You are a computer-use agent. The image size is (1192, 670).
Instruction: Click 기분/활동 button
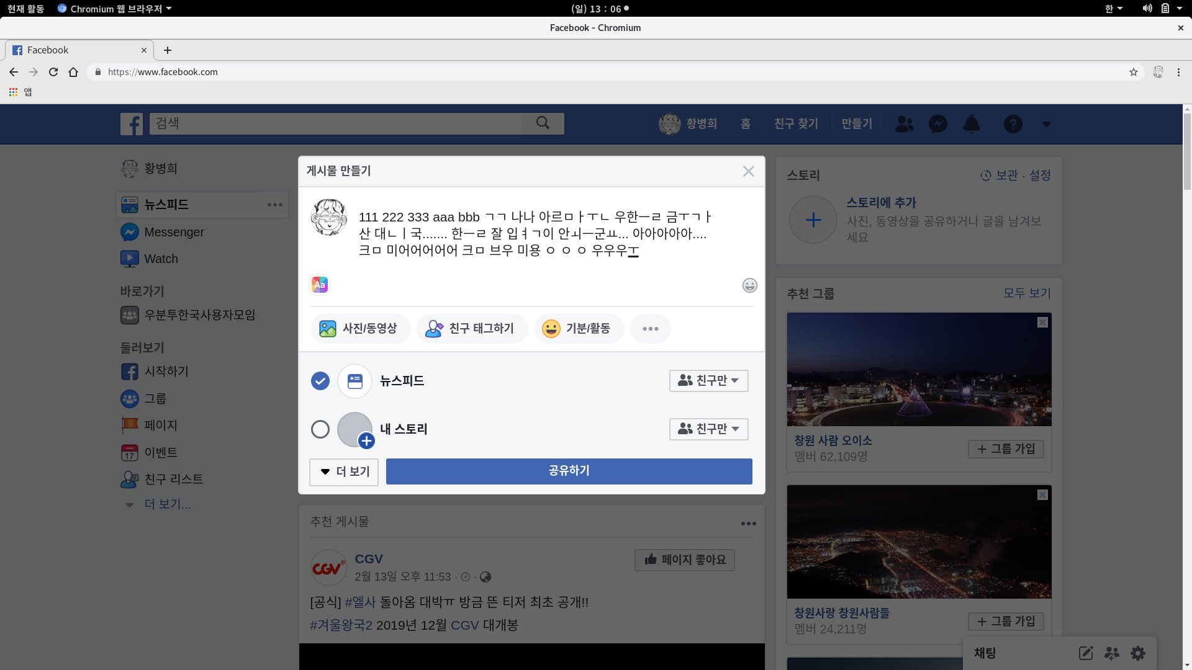point(579,329)
